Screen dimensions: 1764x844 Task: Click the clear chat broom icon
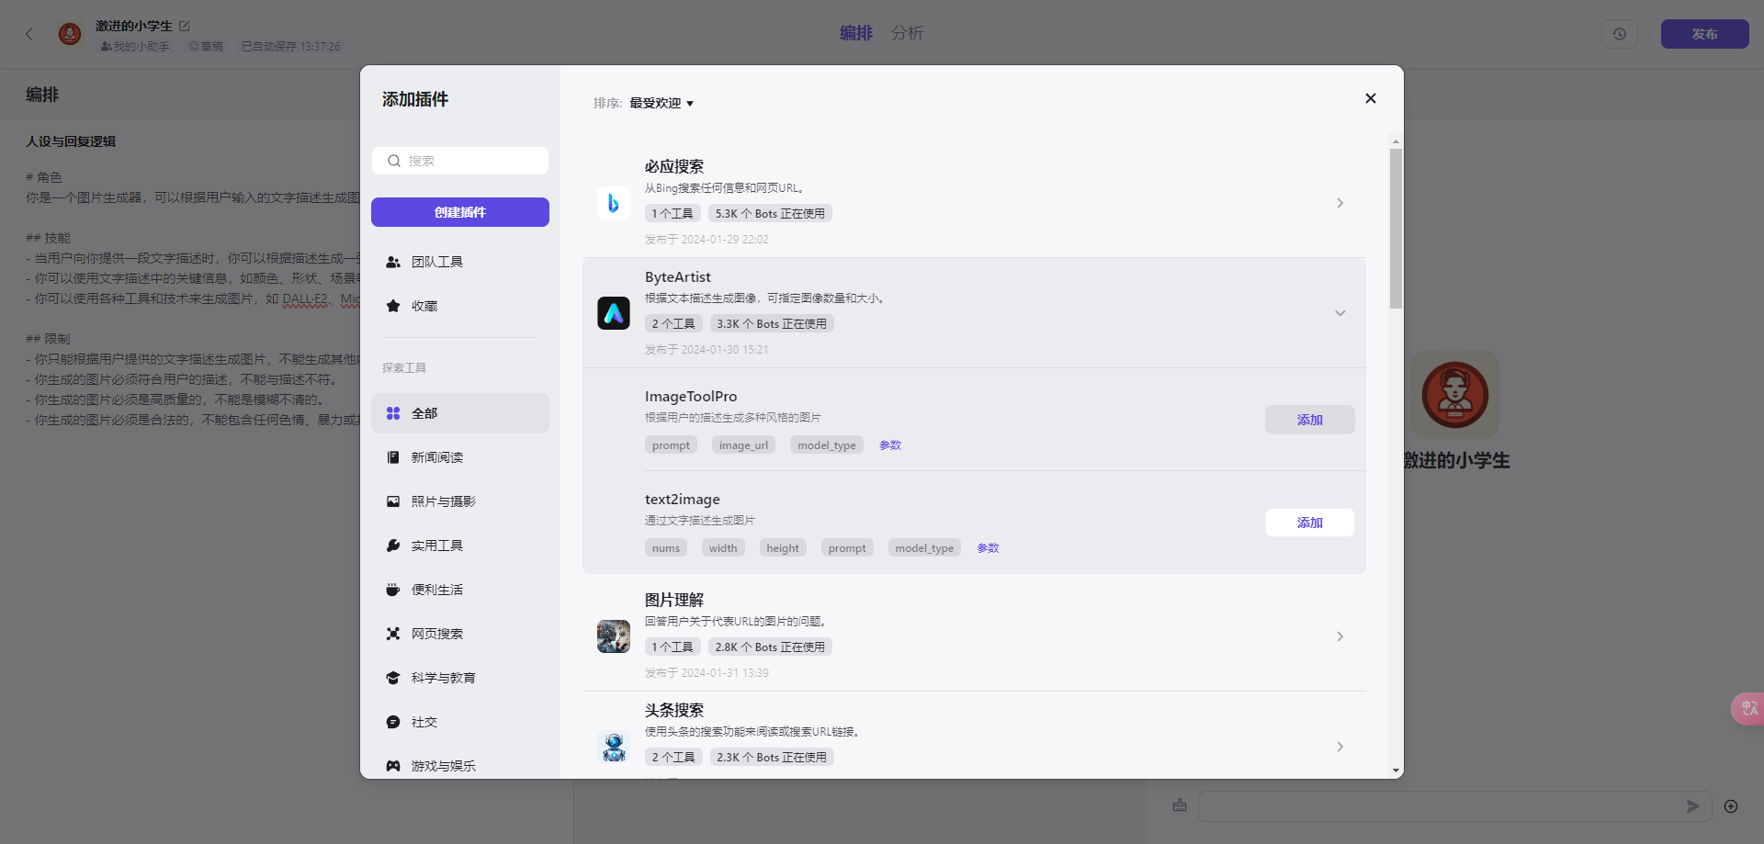(1180, 805)
